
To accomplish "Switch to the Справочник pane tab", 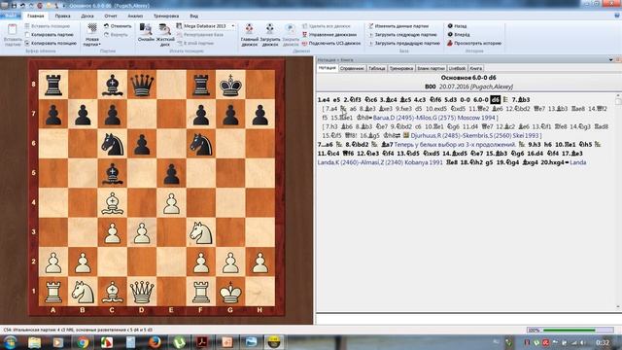I will (352, 68).
